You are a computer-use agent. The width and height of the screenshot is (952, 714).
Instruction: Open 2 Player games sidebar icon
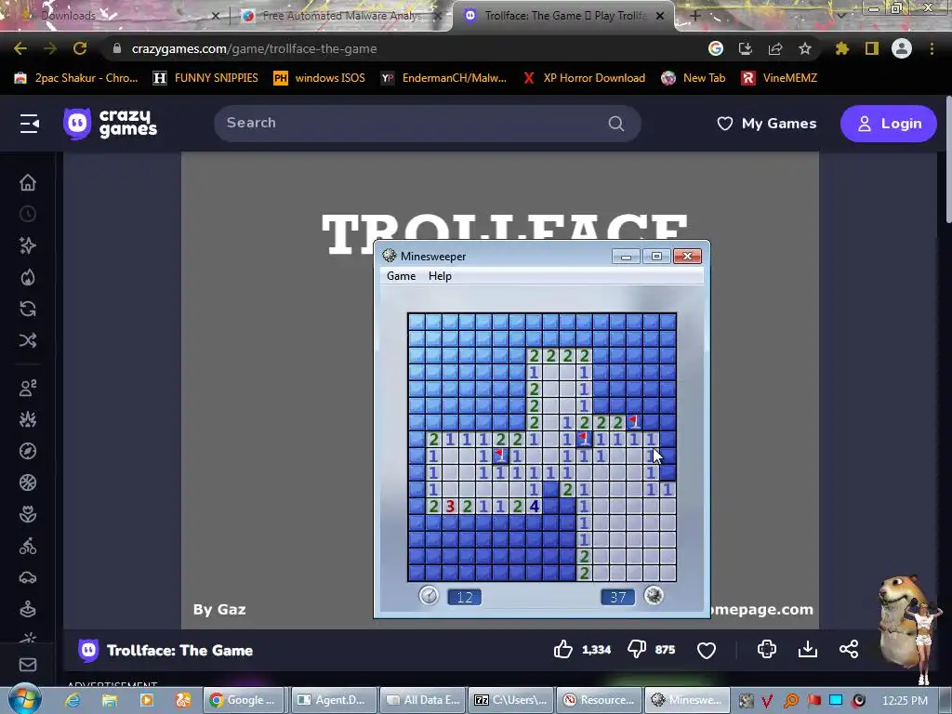(x=28, y=388)
